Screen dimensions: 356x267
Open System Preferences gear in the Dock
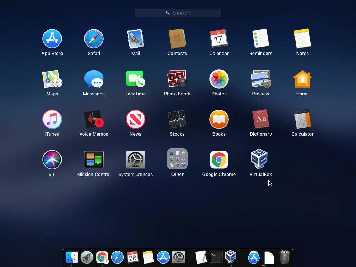pos(179,257)
